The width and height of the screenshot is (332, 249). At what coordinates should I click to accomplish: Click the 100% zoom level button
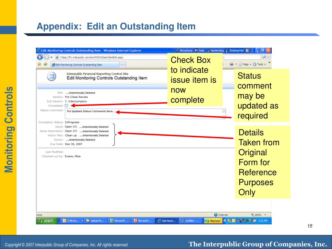point(256,215)
